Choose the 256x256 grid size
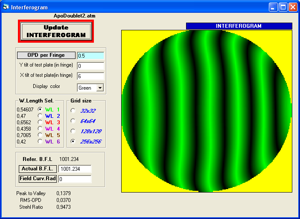The image size is (300, 219). 73,141
